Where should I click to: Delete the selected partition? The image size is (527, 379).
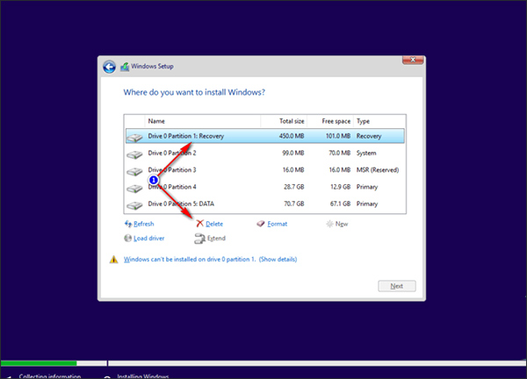point(214,224)
